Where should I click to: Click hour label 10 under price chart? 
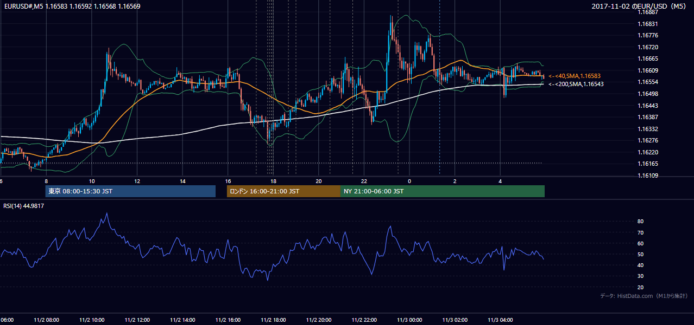pos(92,181)
